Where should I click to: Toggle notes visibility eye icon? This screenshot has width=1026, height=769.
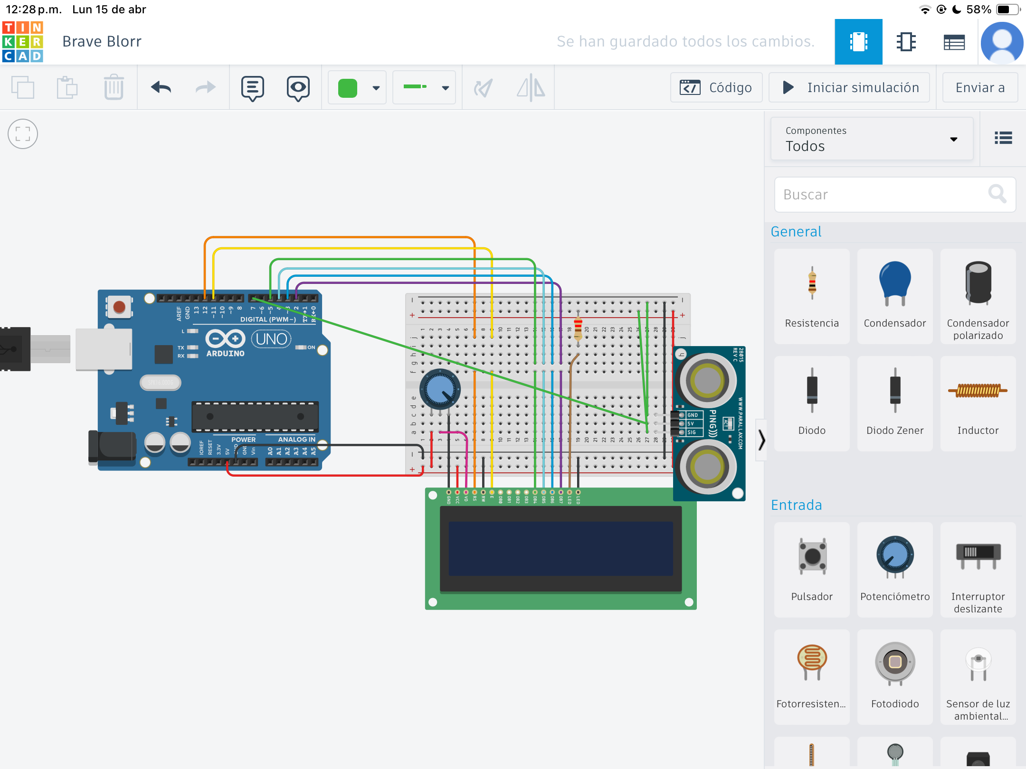click(298, 88)
